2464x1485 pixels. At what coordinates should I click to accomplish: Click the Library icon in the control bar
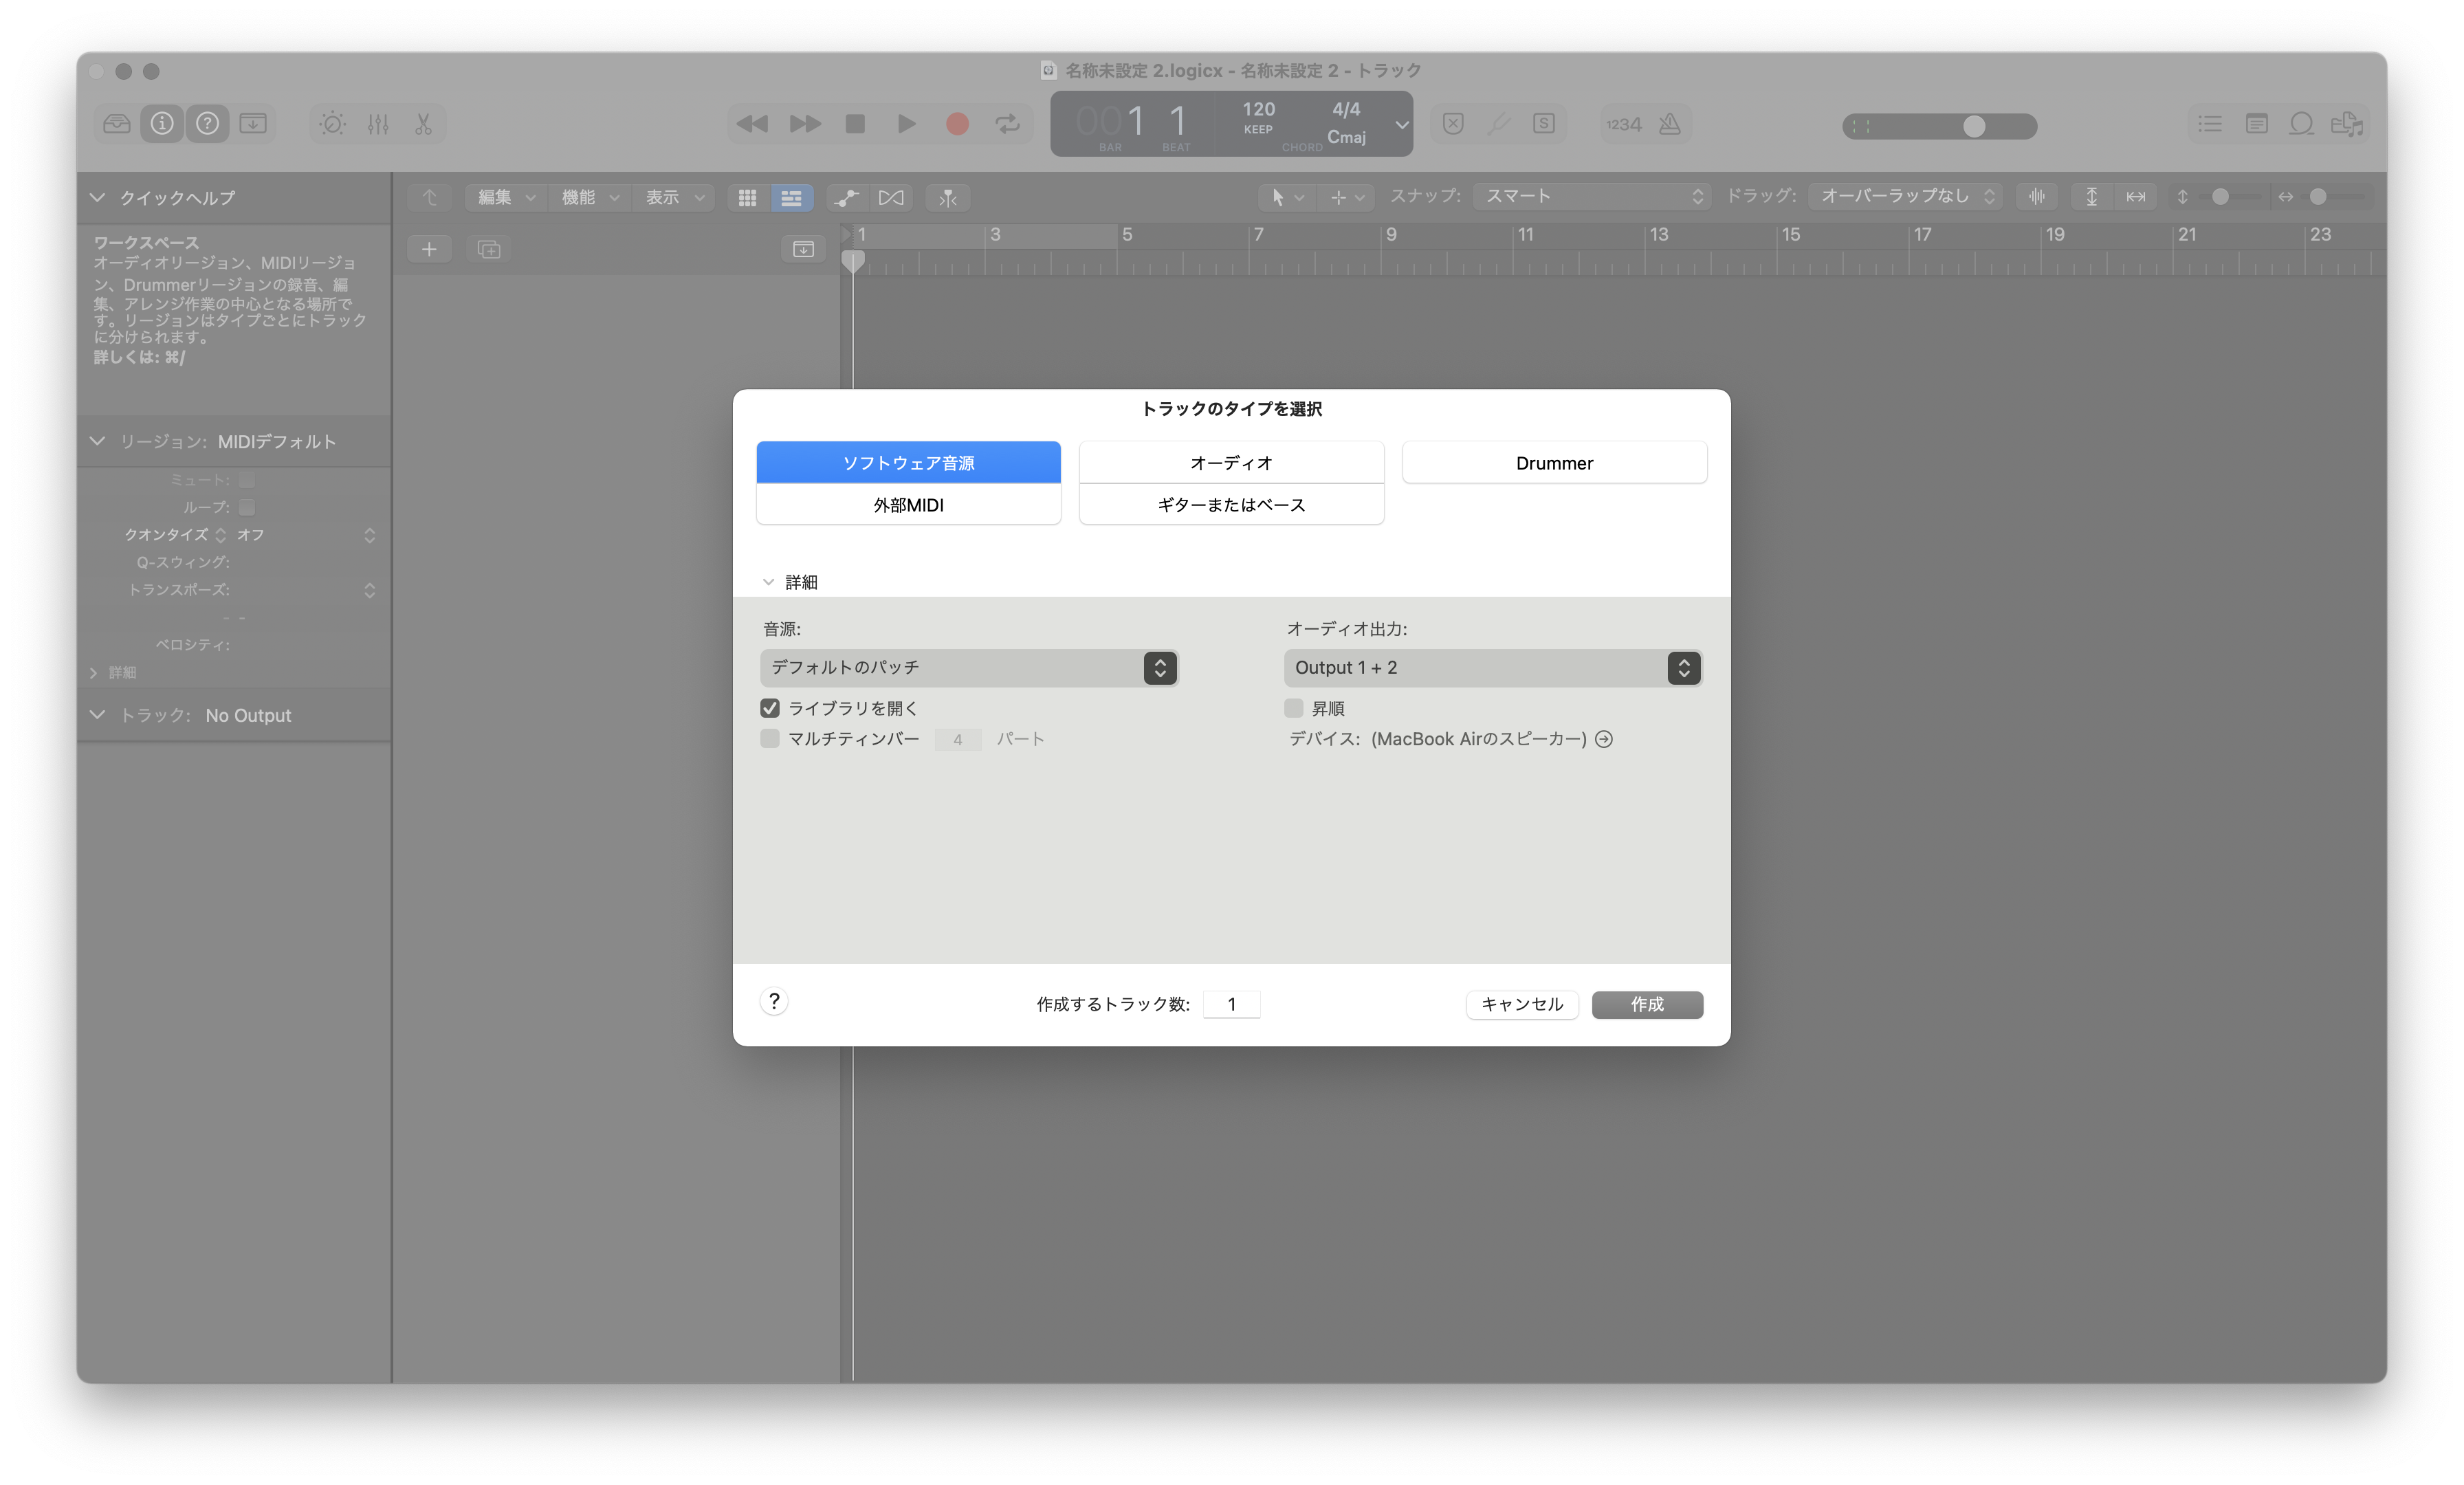pyautogui.click(x=117, y=124)
